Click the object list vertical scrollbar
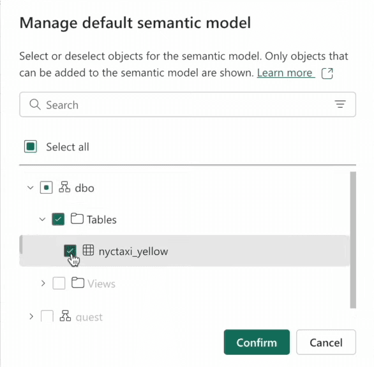This screenshot has height=367, width=374. (x=353, y=240)
